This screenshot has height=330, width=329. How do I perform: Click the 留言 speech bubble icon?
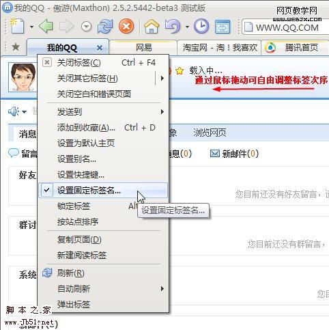pos(14,153)
